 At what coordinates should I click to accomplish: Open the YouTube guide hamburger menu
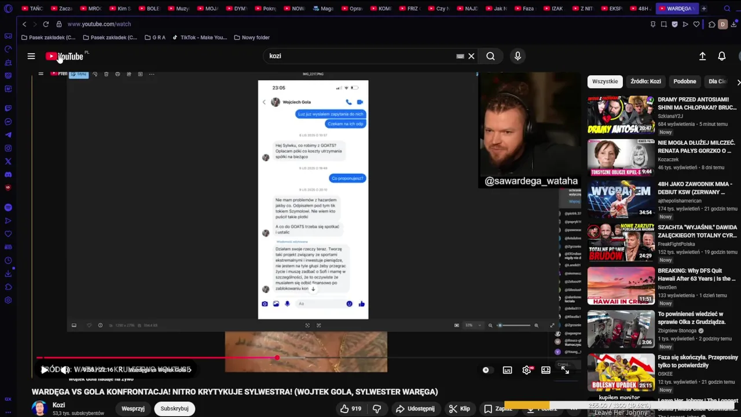(31, 56)
